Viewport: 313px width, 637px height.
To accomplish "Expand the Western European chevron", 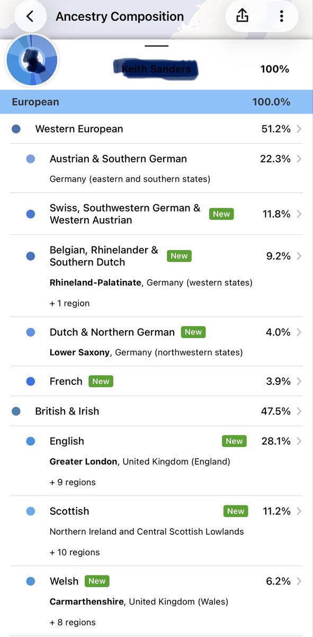I will click(299, 129).
